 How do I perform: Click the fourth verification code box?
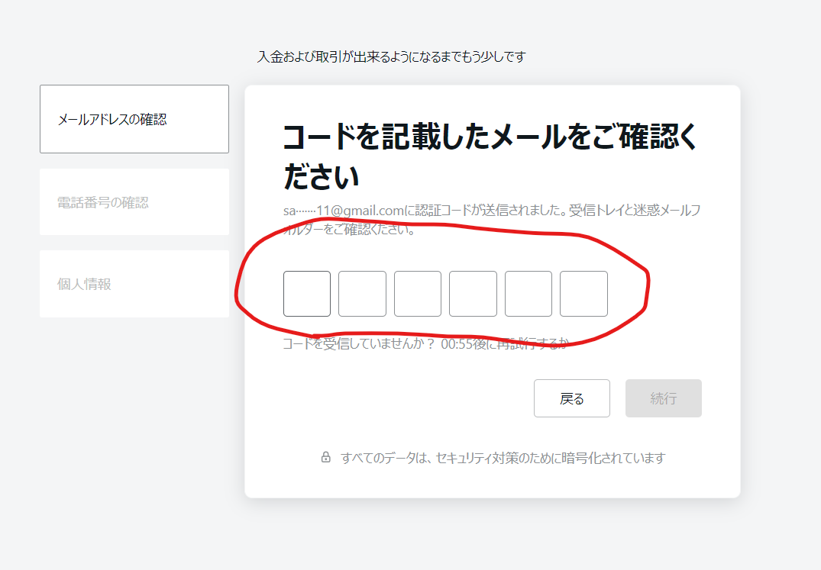click(473, 293)
